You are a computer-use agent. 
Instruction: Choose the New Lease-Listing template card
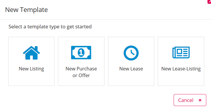point(181,61)
